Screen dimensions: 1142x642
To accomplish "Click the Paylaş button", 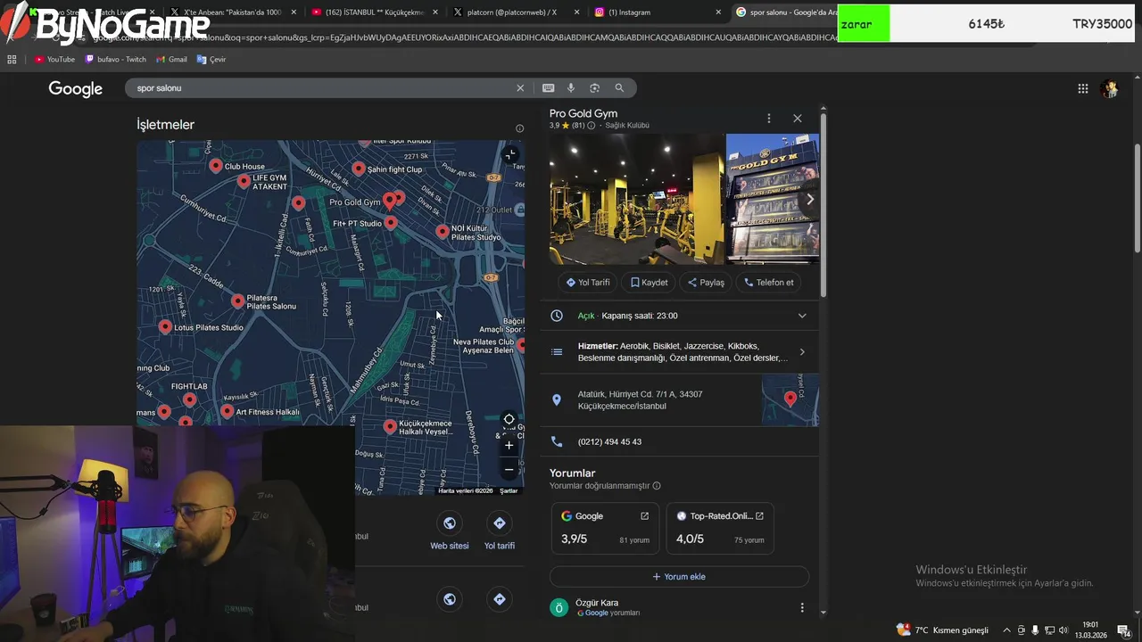I will [706, 283].
